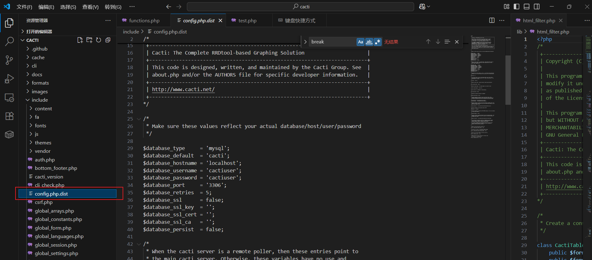Click the 'lib' breadcrumb in the right editor
This screenshot has height=260, width=592.
coord(519,32)
